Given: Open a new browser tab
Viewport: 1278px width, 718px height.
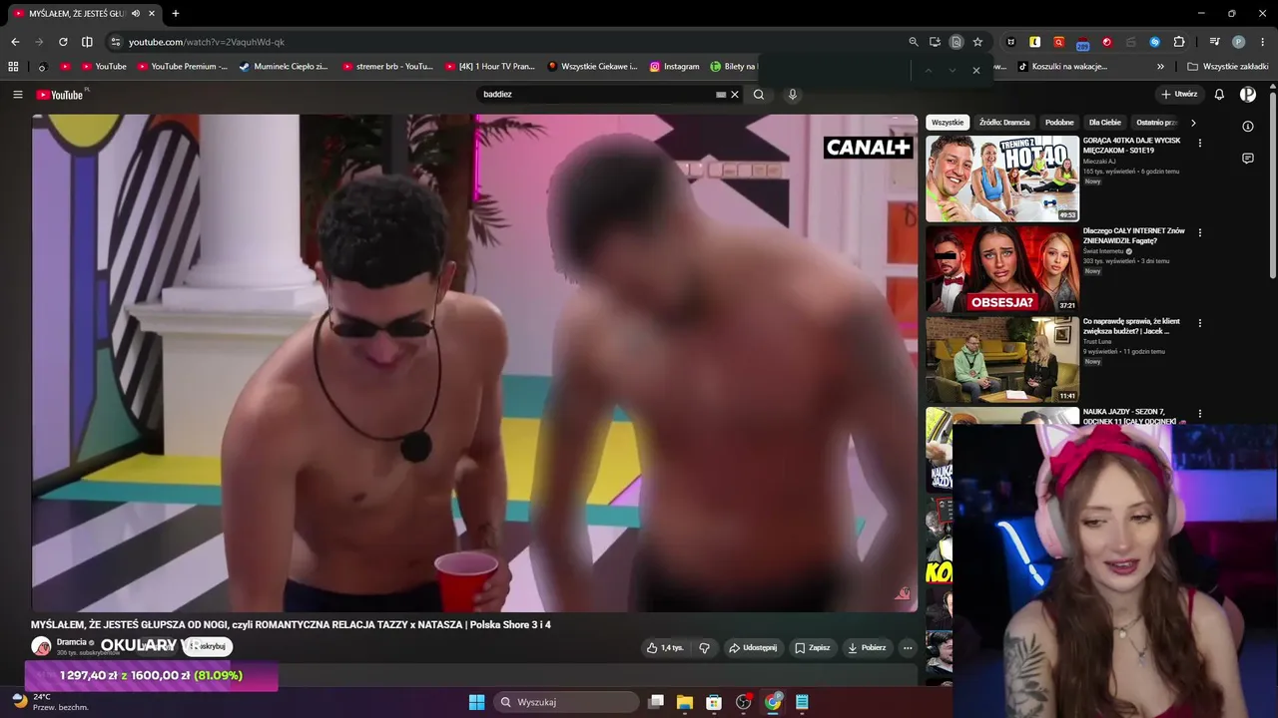Looking at the screenshot, I should coord(176,13).
